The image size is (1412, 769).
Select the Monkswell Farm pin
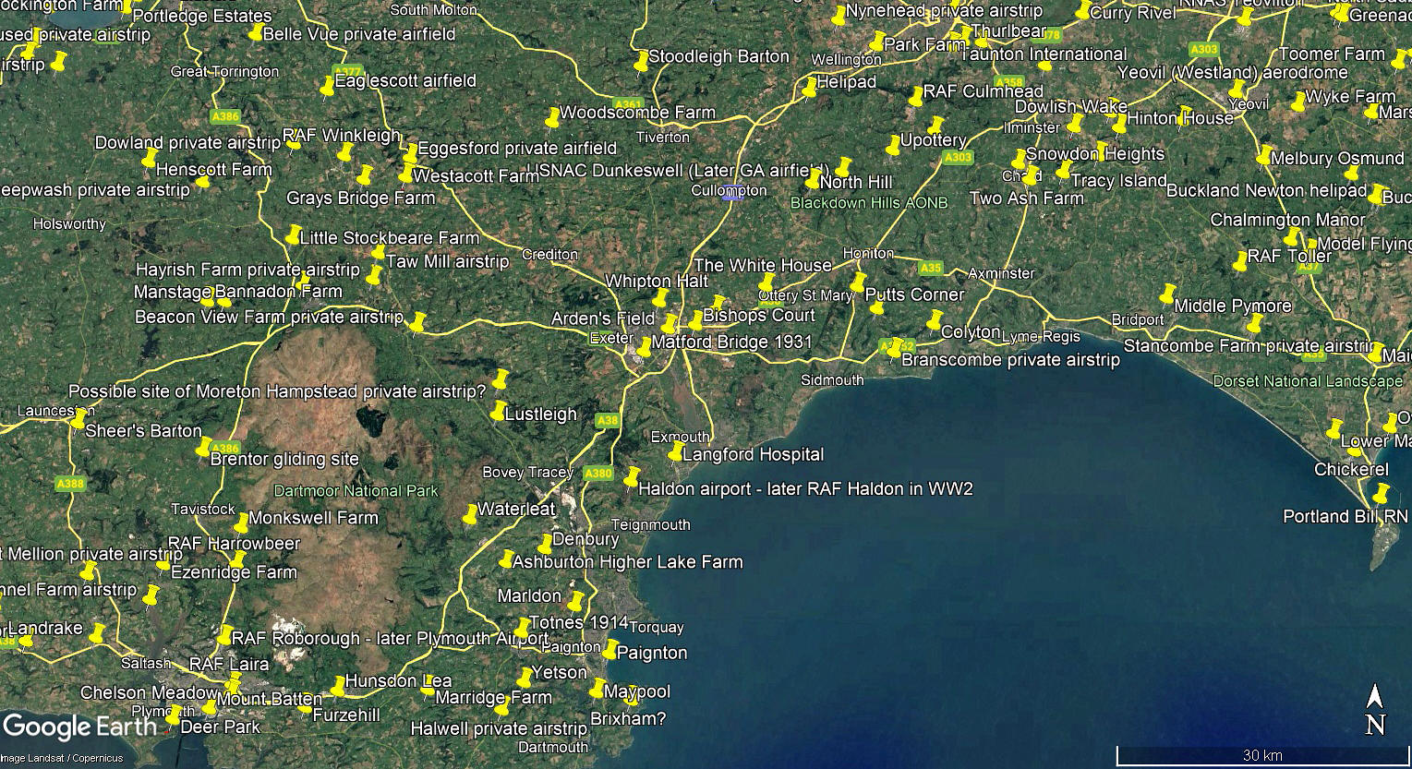[x=241, y=523]
